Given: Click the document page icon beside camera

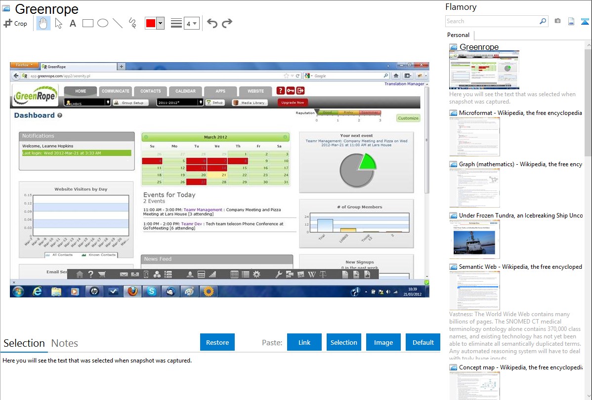Looking at the screenshot, I should coord(571,21).
